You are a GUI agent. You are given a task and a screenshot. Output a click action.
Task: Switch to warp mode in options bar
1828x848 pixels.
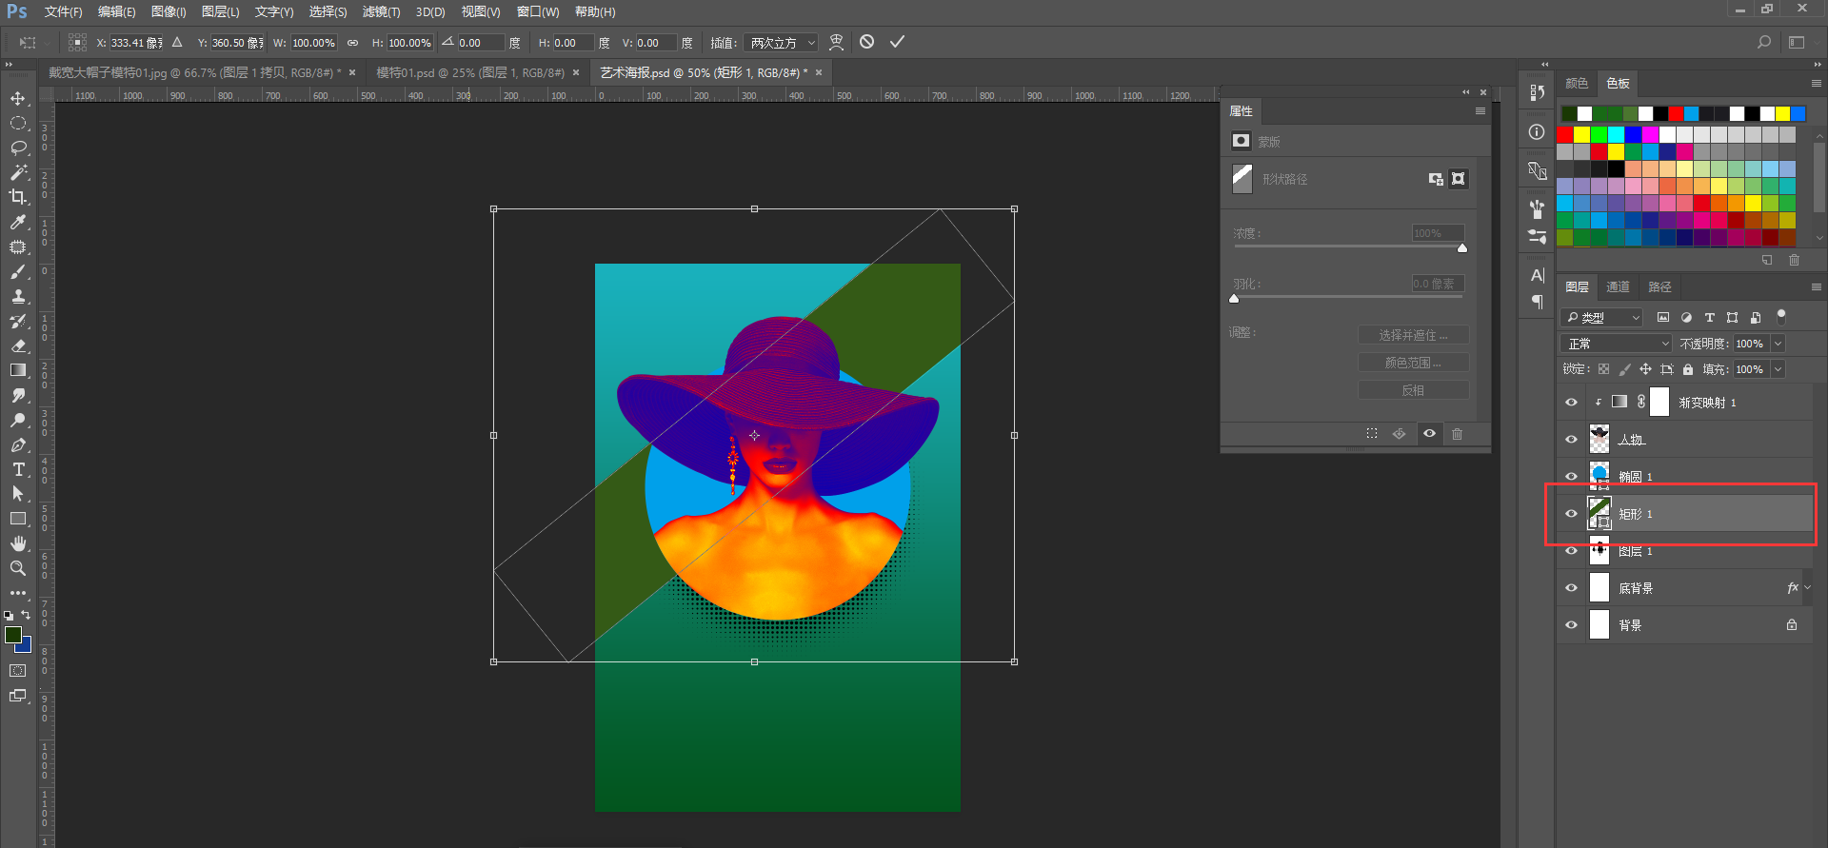tap(836, 42)
